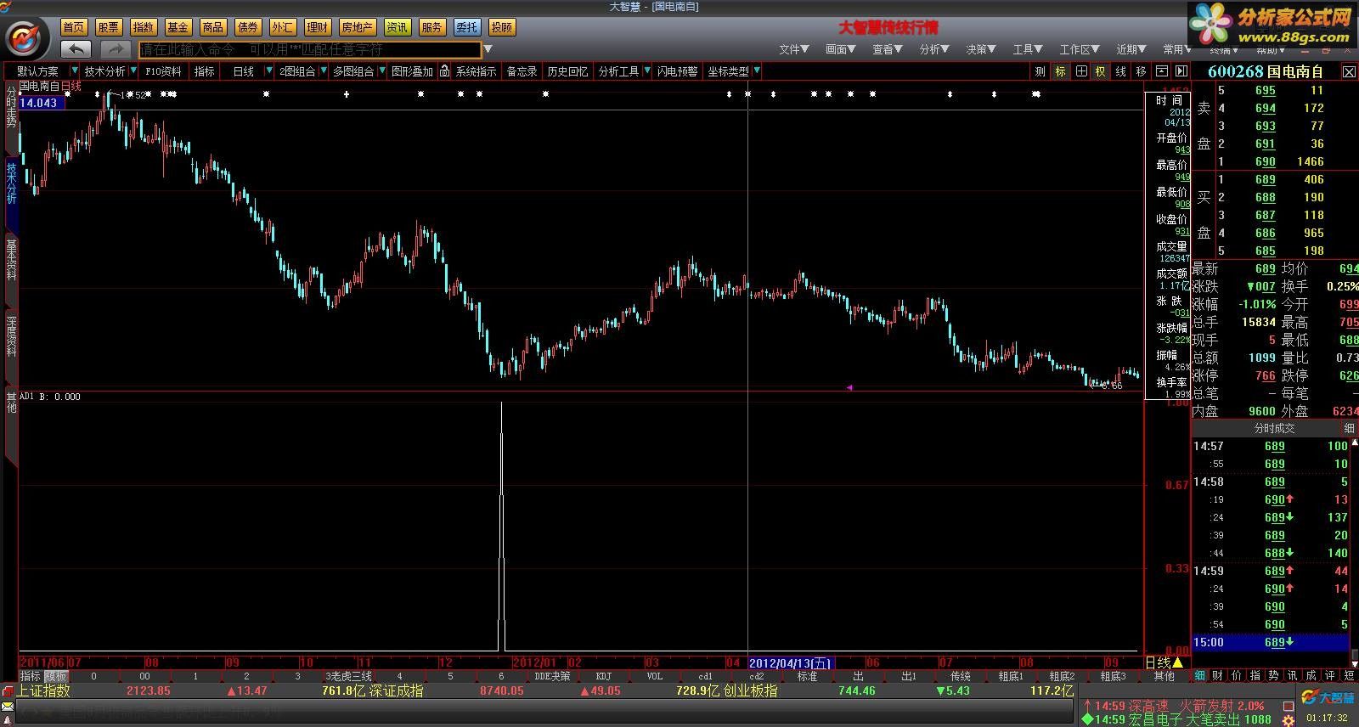Click the 细 button beside 分时成交

point(1349,429)
